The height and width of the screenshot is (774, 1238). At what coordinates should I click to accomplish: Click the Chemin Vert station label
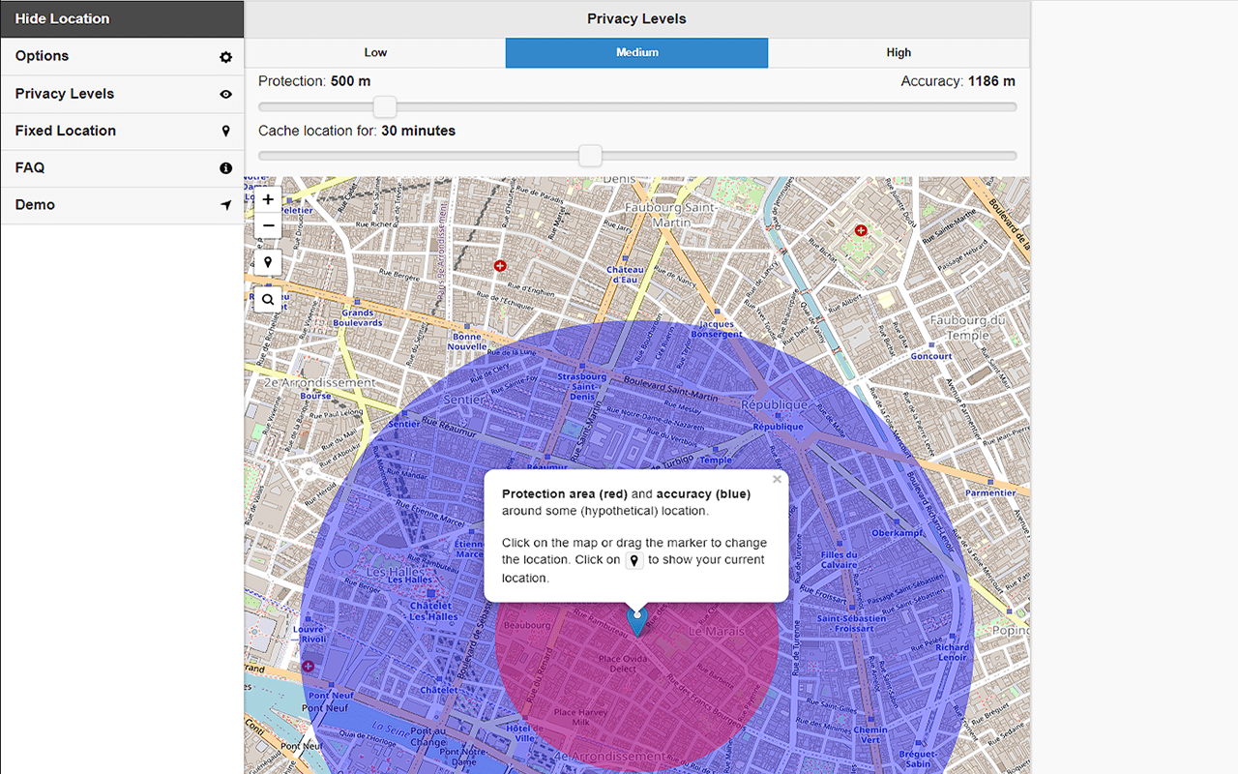point(870,735)
